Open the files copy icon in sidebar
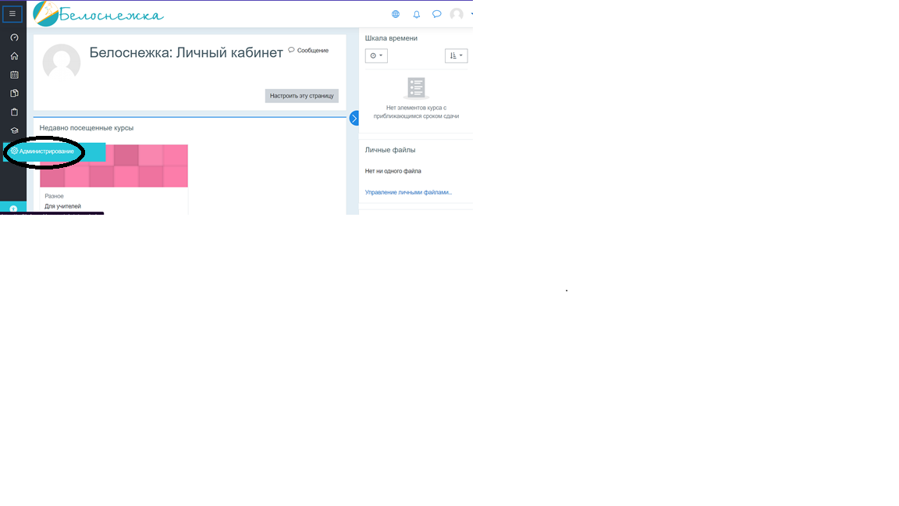 click(14, 94)
